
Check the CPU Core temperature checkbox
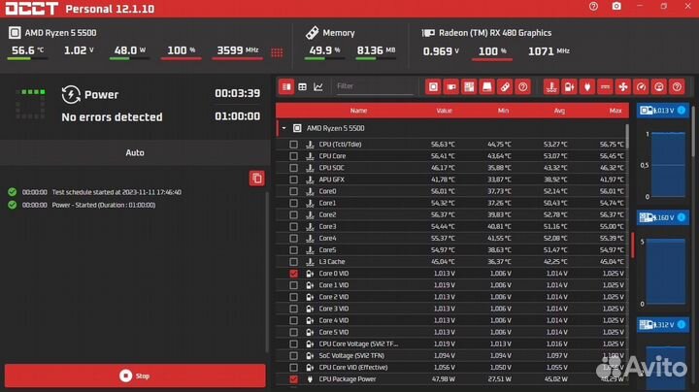pos(293,156)
